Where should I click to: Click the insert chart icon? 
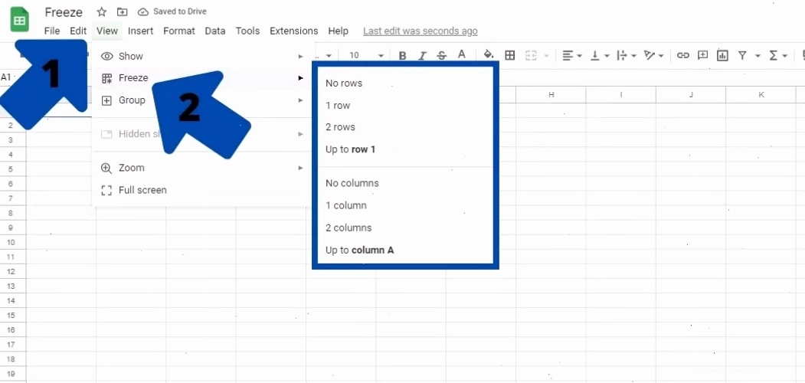[x=722, y=55]
